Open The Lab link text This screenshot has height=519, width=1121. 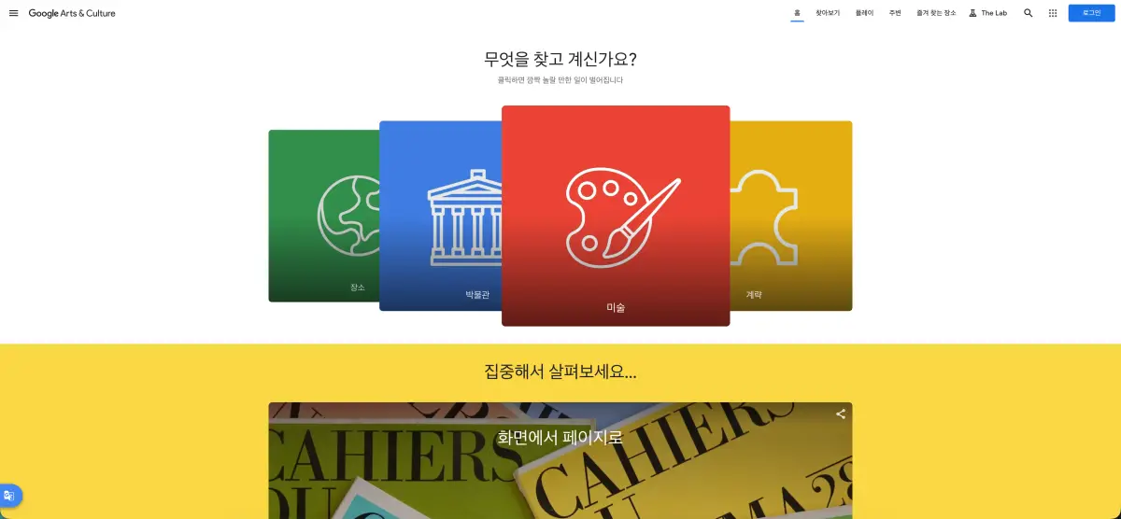coord(994,13)
